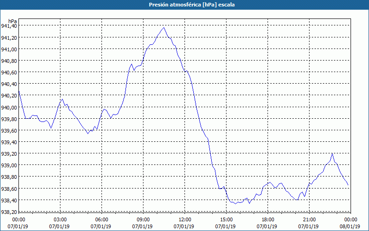Click the 941,20 y-axis value
Viewport: 369px width, 231px height.
tap(9, 37)
